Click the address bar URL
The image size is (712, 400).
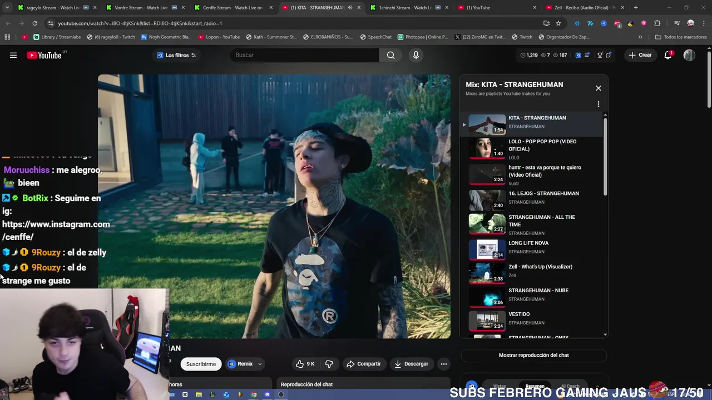[x=140, y=23]
